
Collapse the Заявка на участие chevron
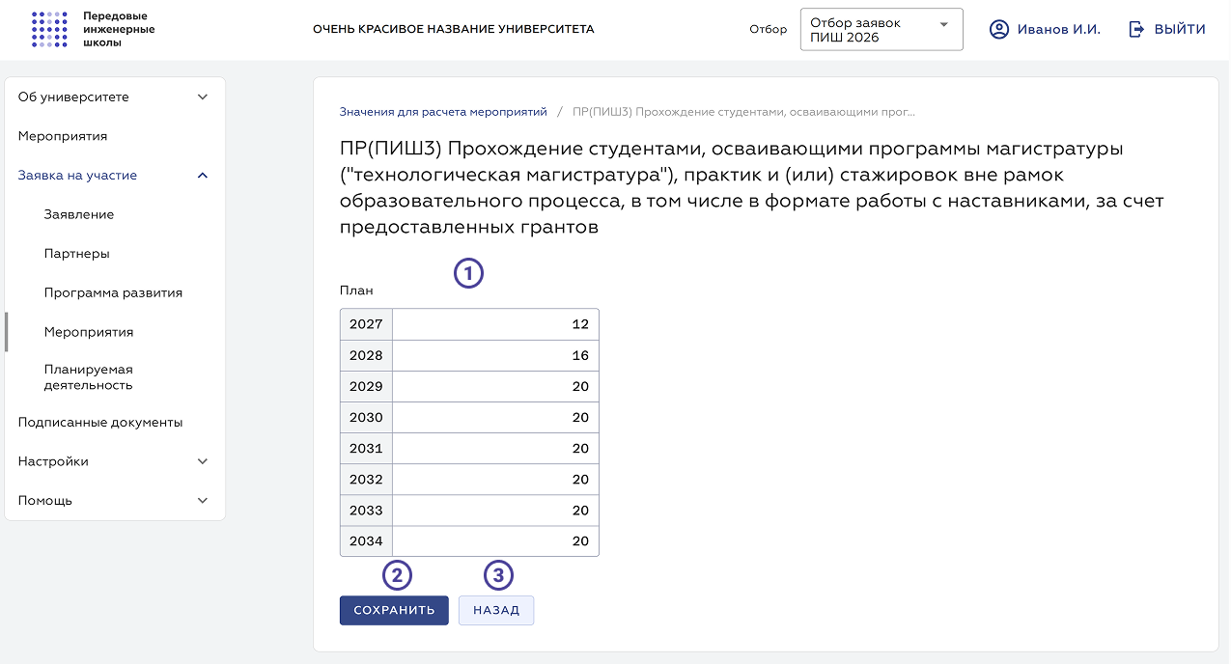pyautogui.click(x=203, y=176)
